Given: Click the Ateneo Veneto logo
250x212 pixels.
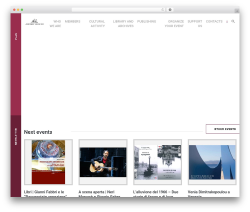Looking at the screenshot, I should [x=34, y=22].
